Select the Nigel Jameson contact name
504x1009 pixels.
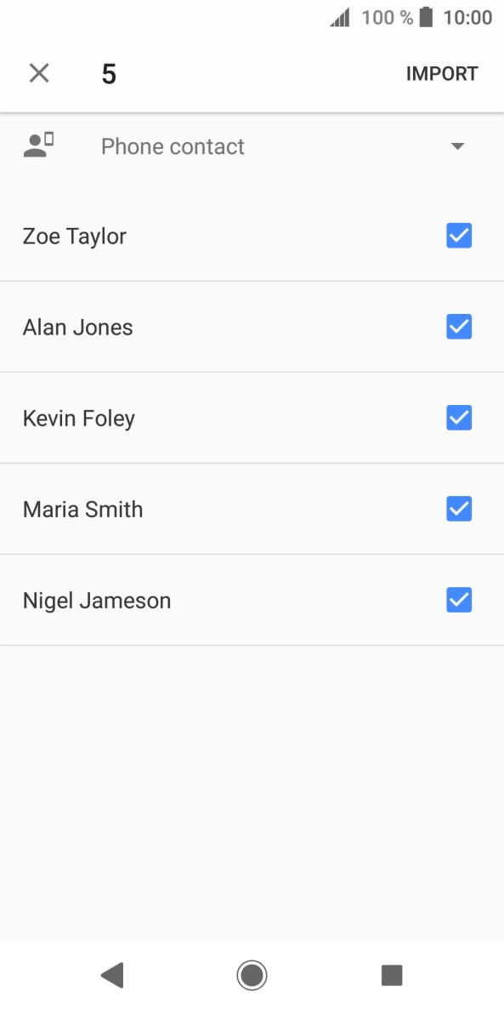pyautogui.click(x=97, y=601)
